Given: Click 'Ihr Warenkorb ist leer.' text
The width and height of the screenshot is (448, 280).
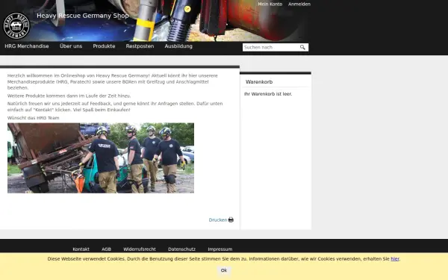Looking at the screenshot, I should pos(268,94).
